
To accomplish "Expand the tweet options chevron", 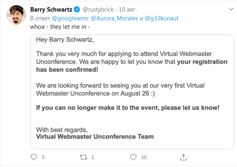I will pos(231,9).
